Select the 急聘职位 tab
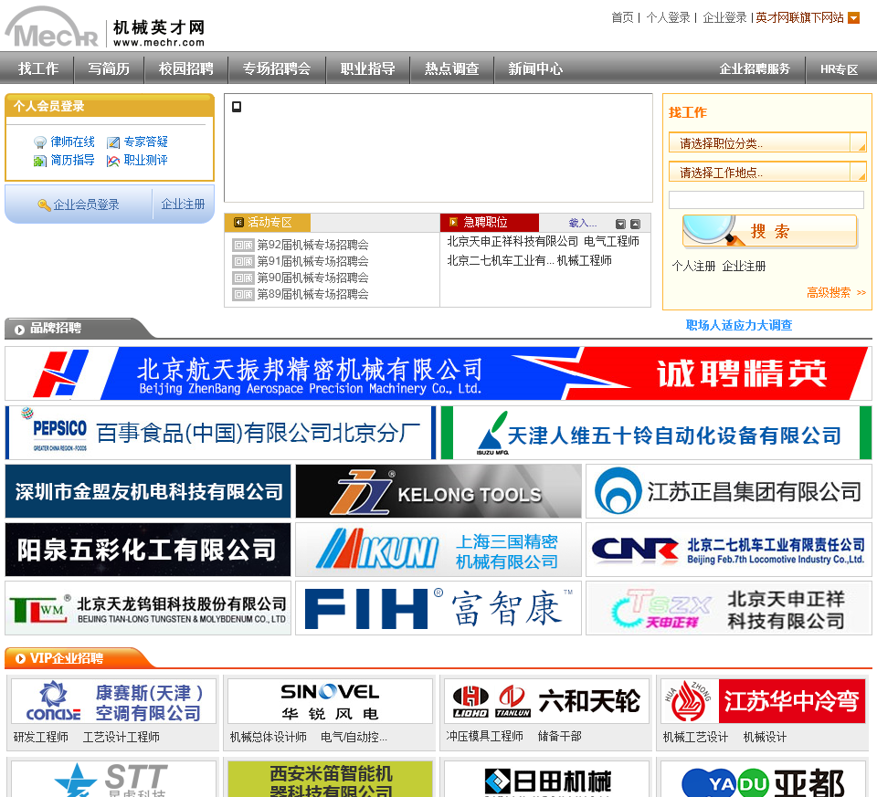877x797 pixels. pyautogui.click(x=490, y=223)
